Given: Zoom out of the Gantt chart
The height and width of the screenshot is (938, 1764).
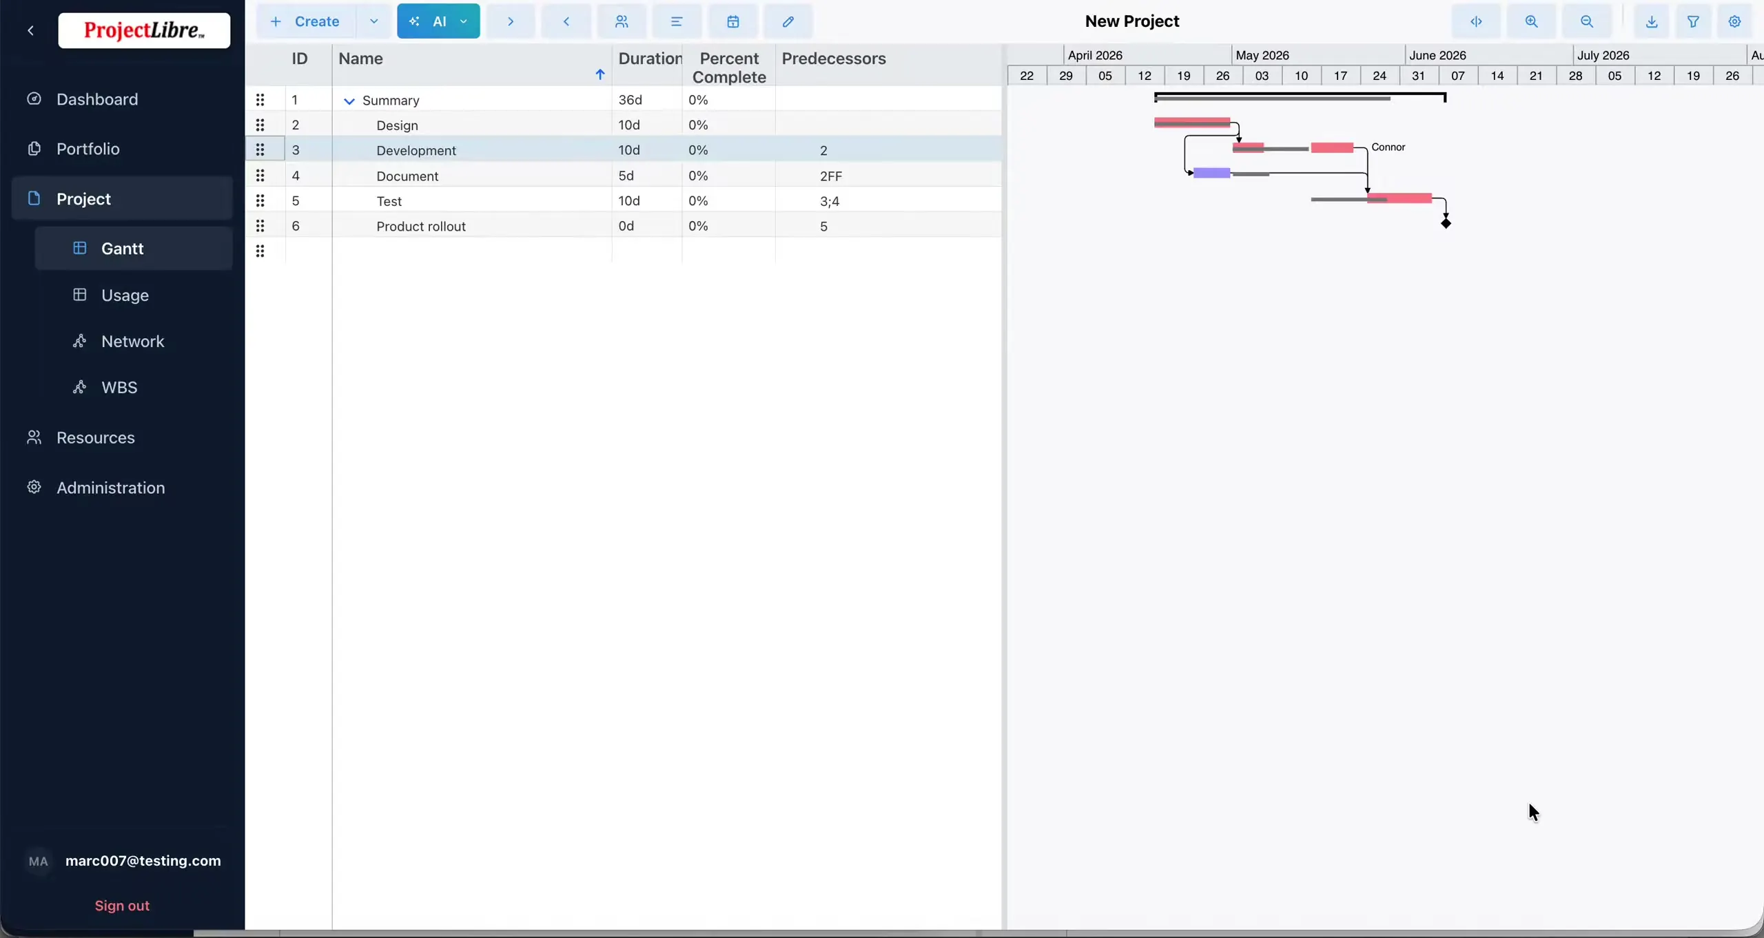Looking at the screenshot, I should pos(1586,21).
